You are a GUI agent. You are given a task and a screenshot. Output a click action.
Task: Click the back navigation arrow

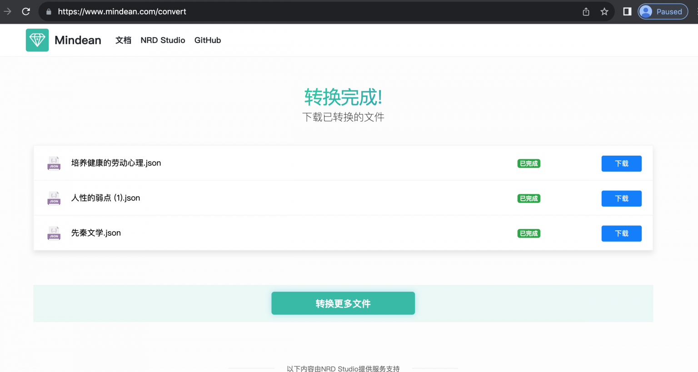pyautogui.click(x=7, y=11)
